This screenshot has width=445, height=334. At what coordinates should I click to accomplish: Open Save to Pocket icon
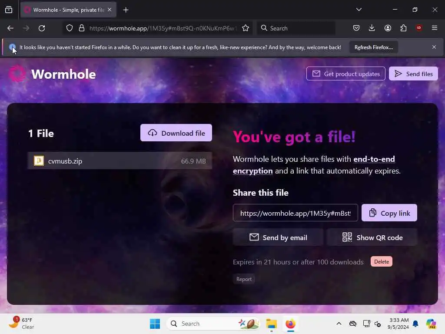[356, 28]
